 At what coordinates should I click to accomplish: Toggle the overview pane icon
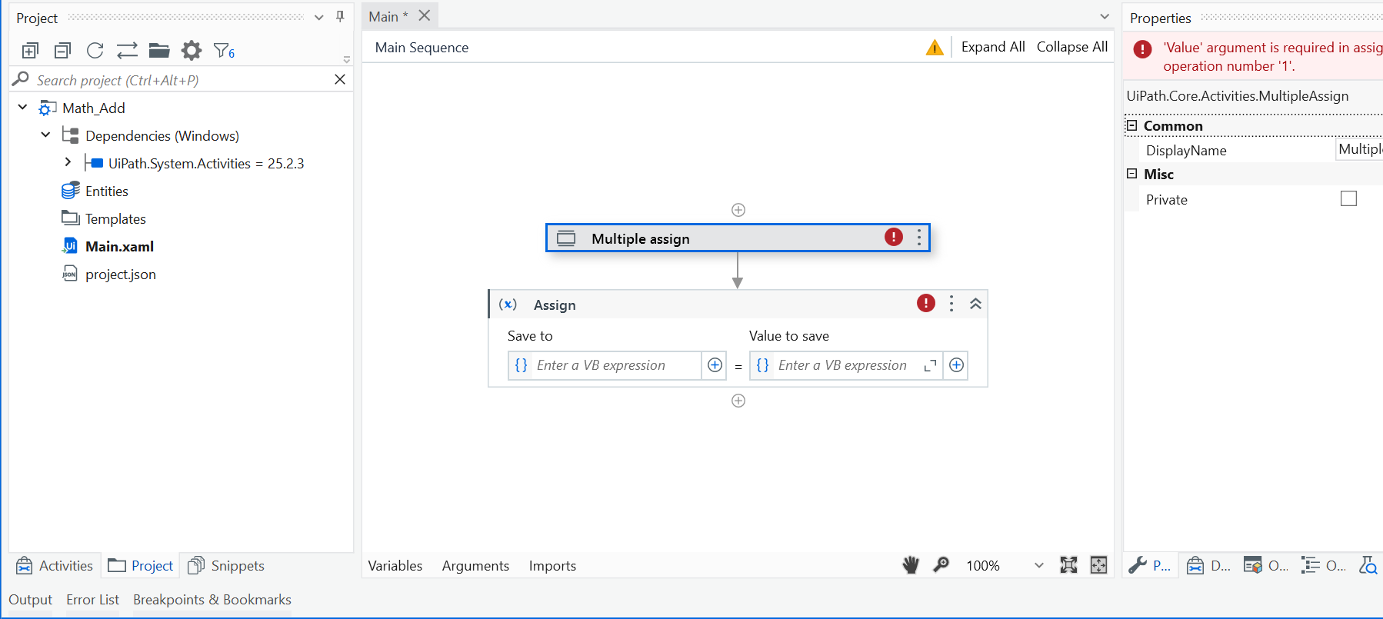click(1099, 565)
